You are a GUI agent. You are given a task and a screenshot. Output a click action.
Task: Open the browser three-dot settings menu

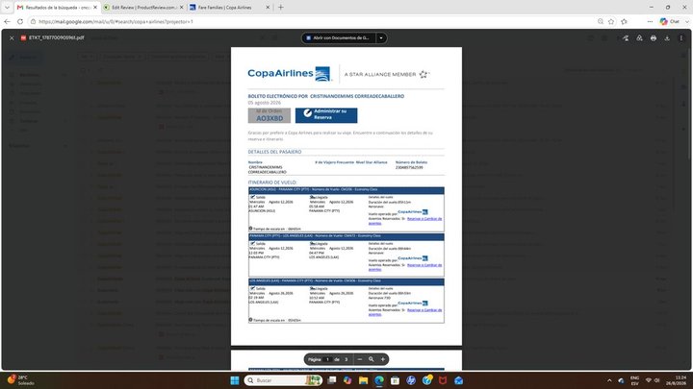(x=650, y=21)
